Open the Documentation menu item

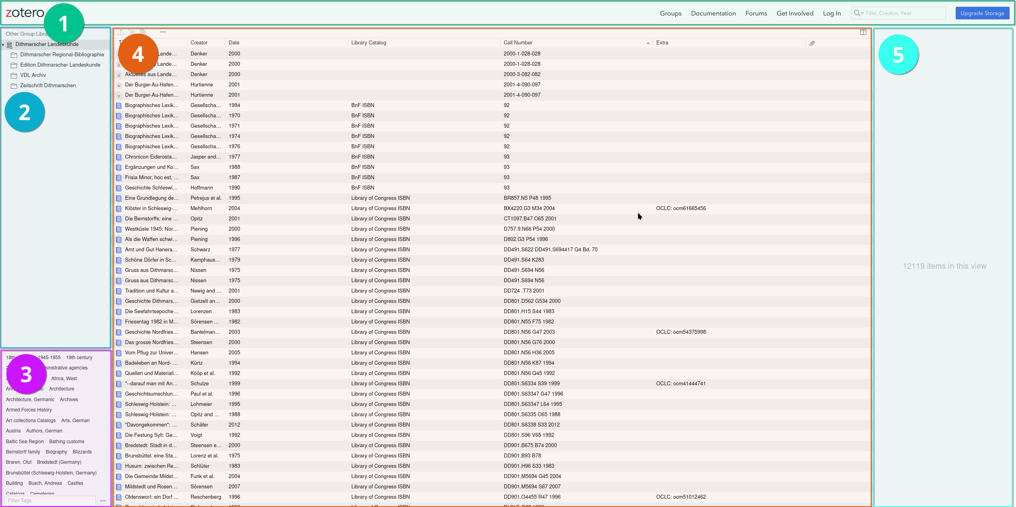713,13
